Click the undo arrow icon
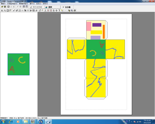 pyautogui.click(x=66, y=11)
